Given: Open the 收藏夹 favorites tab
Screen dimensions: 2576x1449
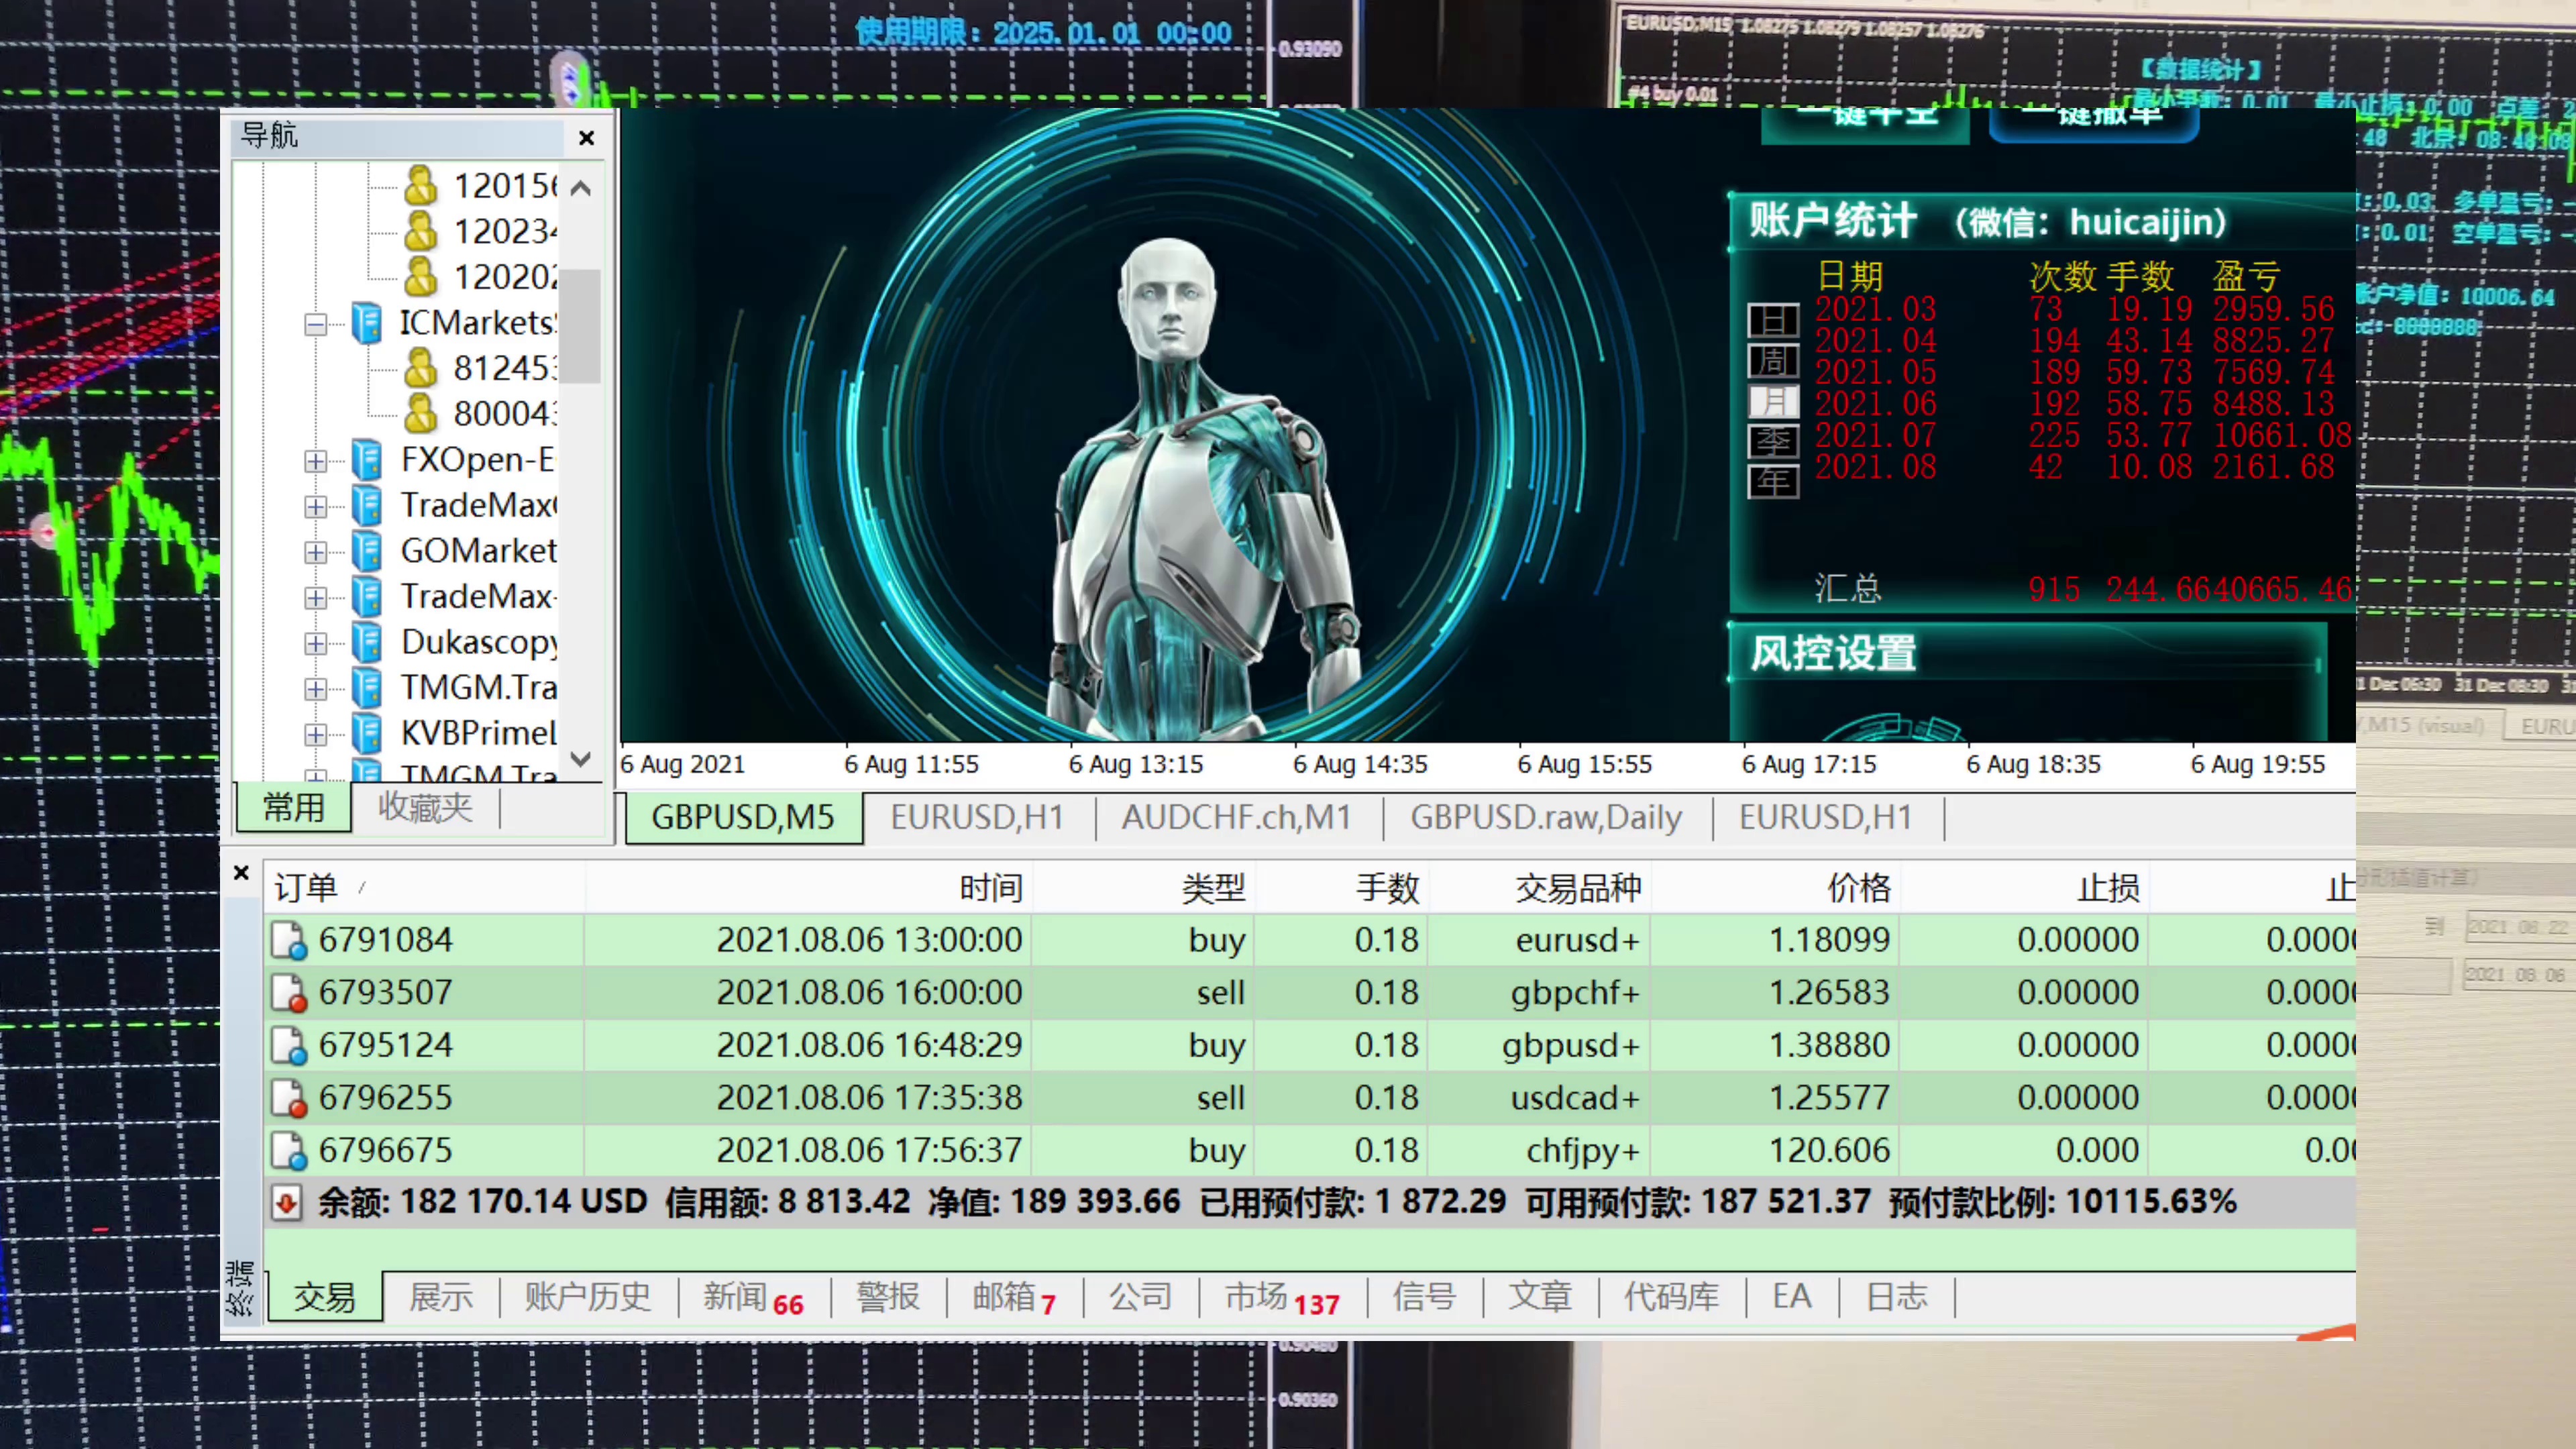Looking at the screenshot, I should tap(425, 807).
